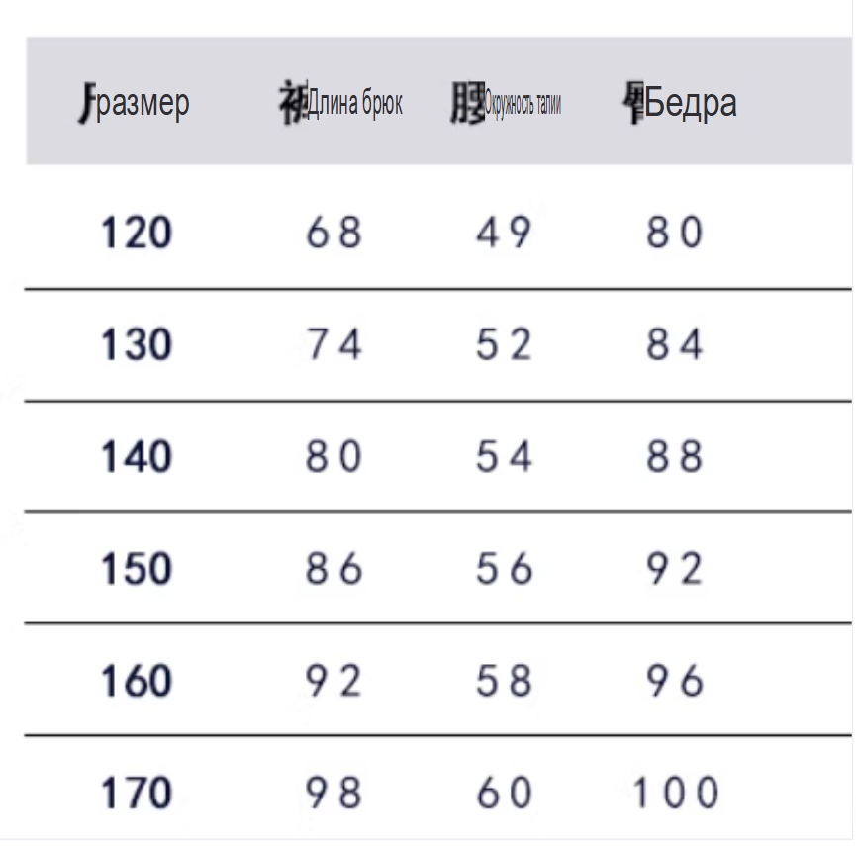Select the size 150 row label

(137, 569)
